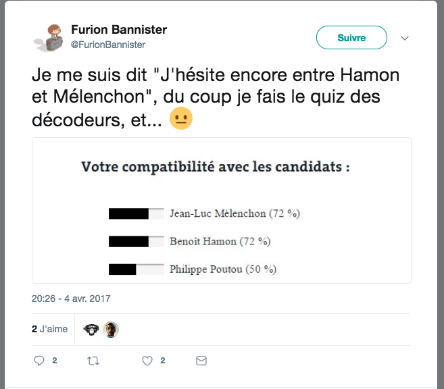Click the neutral face emoji

point(182,118)
